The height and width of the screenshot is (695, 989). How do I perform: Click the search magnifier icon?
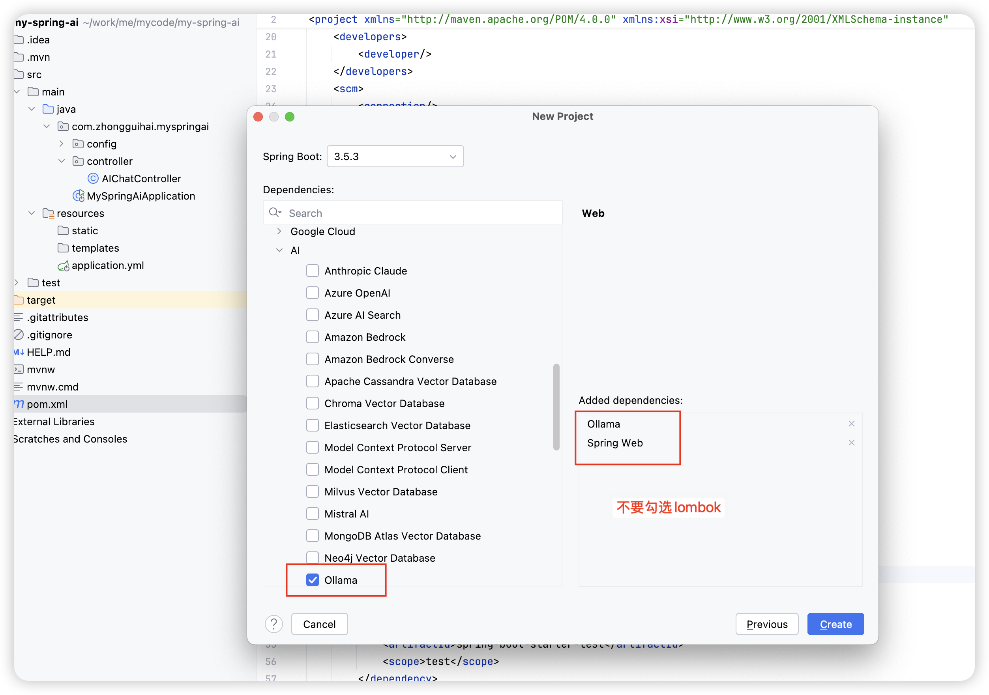tap(274, 213)
